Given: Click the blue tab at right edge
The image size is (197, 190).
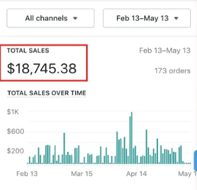Looking at the screenshot, I should click(x=196, y=161).
